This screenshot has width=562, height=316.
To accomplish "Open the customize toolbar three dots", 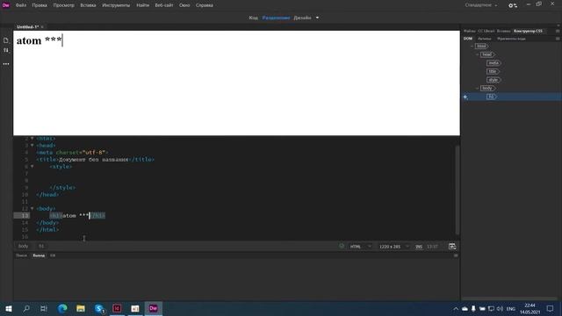I will tap(6, 64).
